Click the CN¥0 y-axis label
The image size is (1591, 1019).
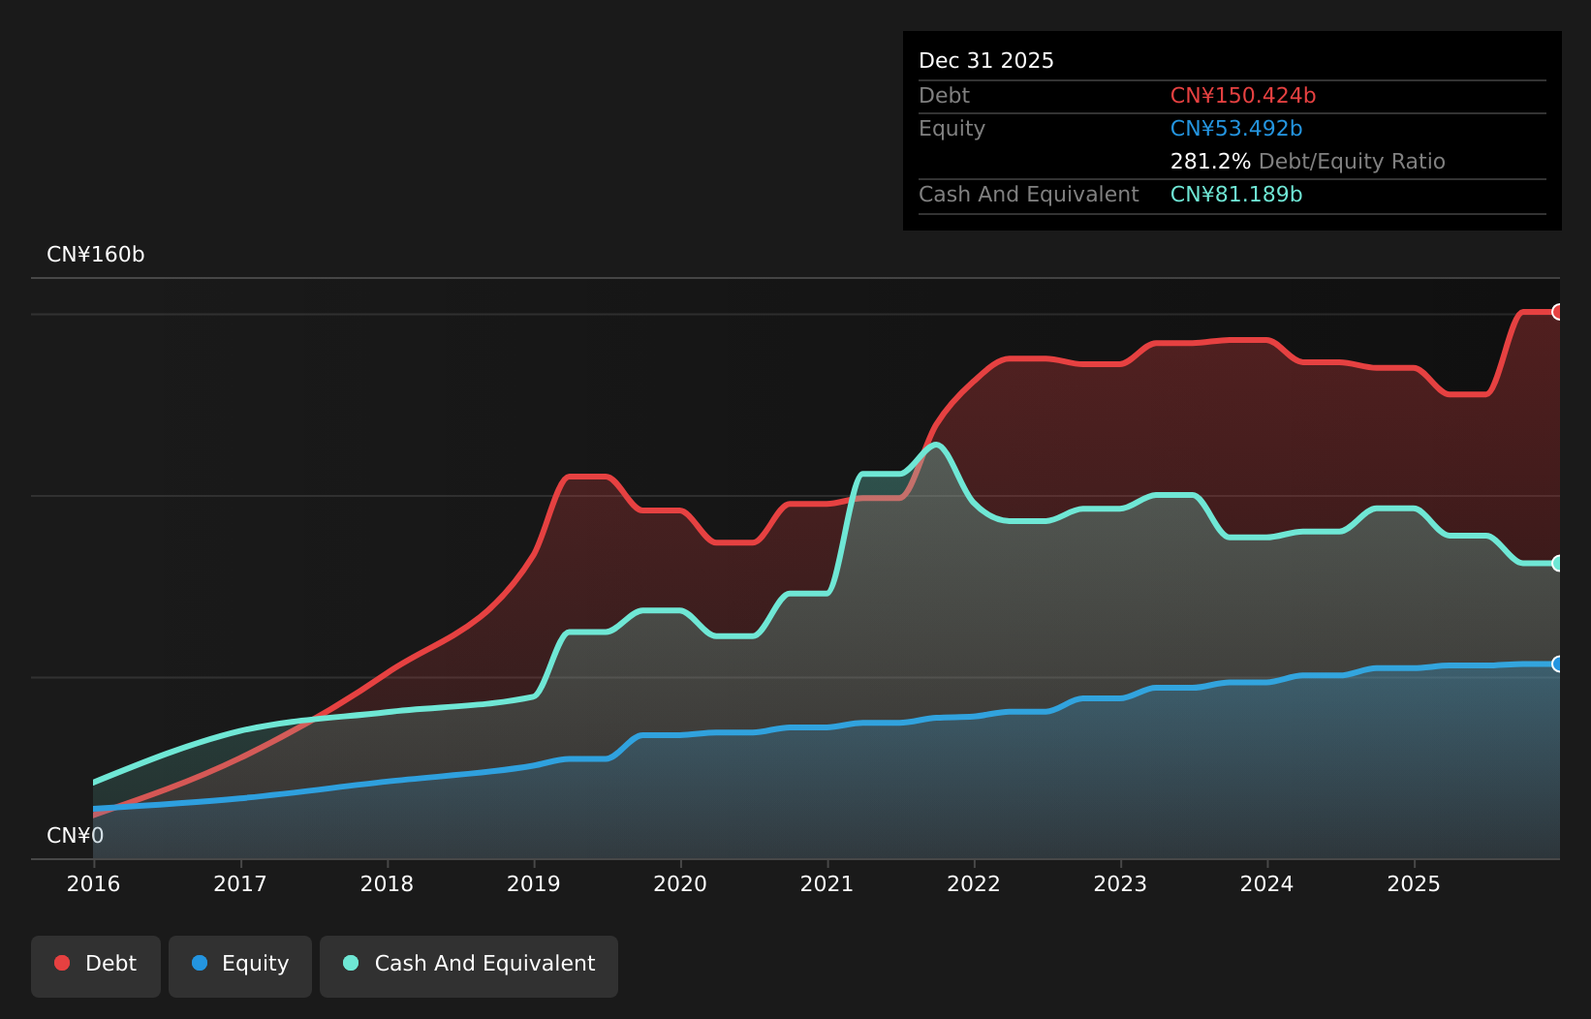(x=76, y=836)
